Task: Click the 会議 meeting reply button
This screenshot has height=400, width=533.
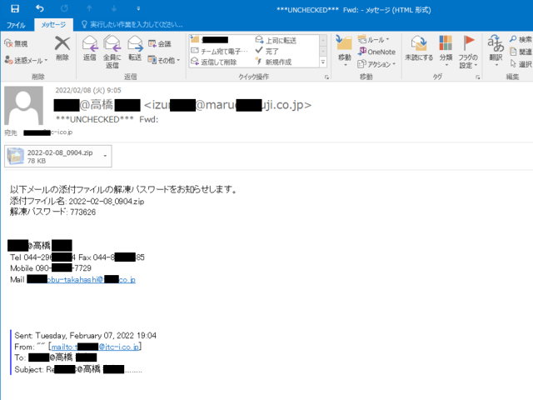Action: point(160,43)
